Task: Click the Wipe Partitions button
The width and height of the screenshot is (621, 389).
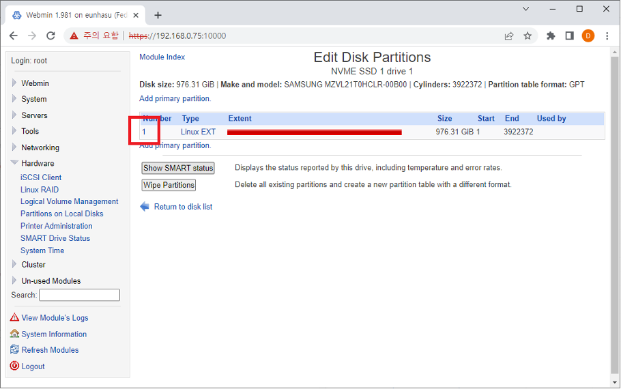Action: tap(169, 185)
